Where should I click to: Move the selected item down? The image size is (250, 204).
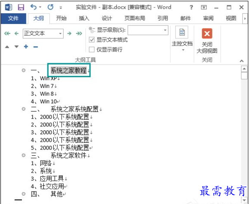coord(17,47)
